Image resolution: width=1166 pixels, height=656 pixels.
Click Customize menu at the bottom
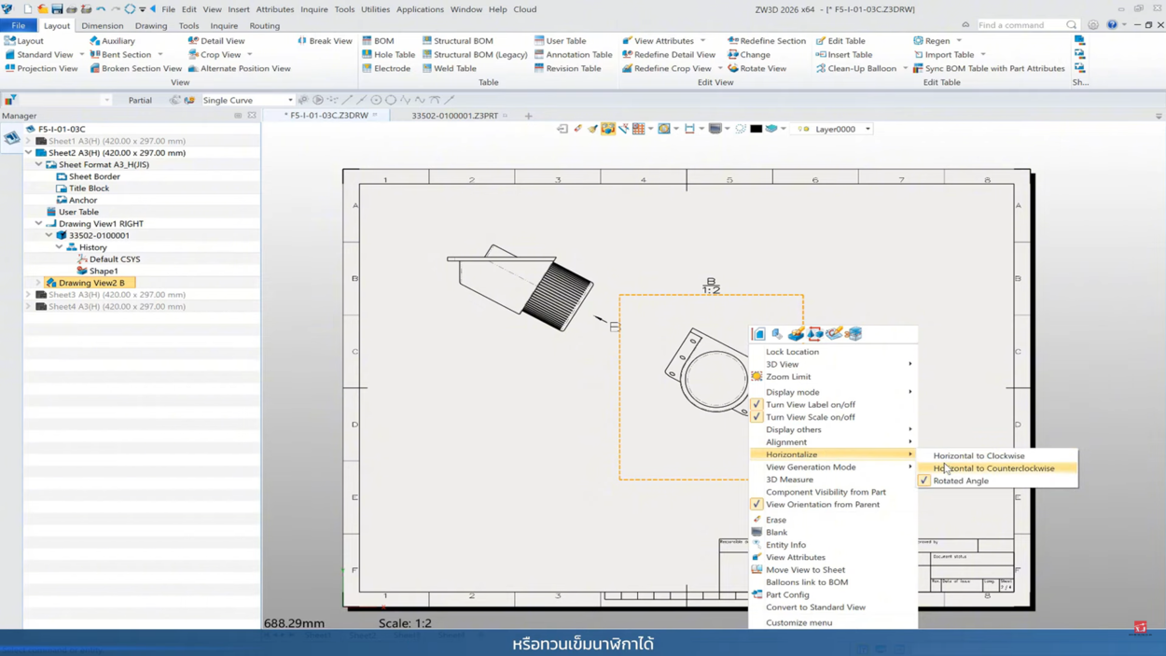tap(798, 622)
